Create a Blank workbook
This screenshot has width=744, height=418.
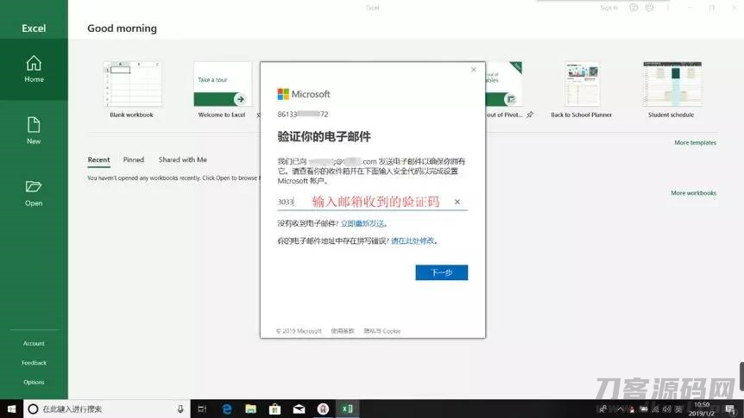132,90
